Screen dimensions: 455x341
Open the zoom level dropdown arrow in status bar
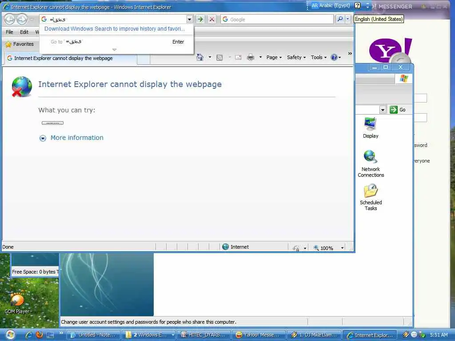click(x=342, y=248)
